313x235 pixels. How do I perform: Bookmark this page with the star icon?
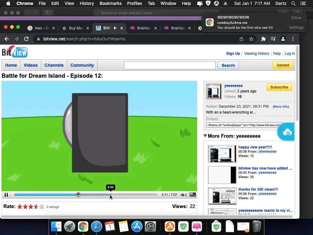click(x=251, y=39)
